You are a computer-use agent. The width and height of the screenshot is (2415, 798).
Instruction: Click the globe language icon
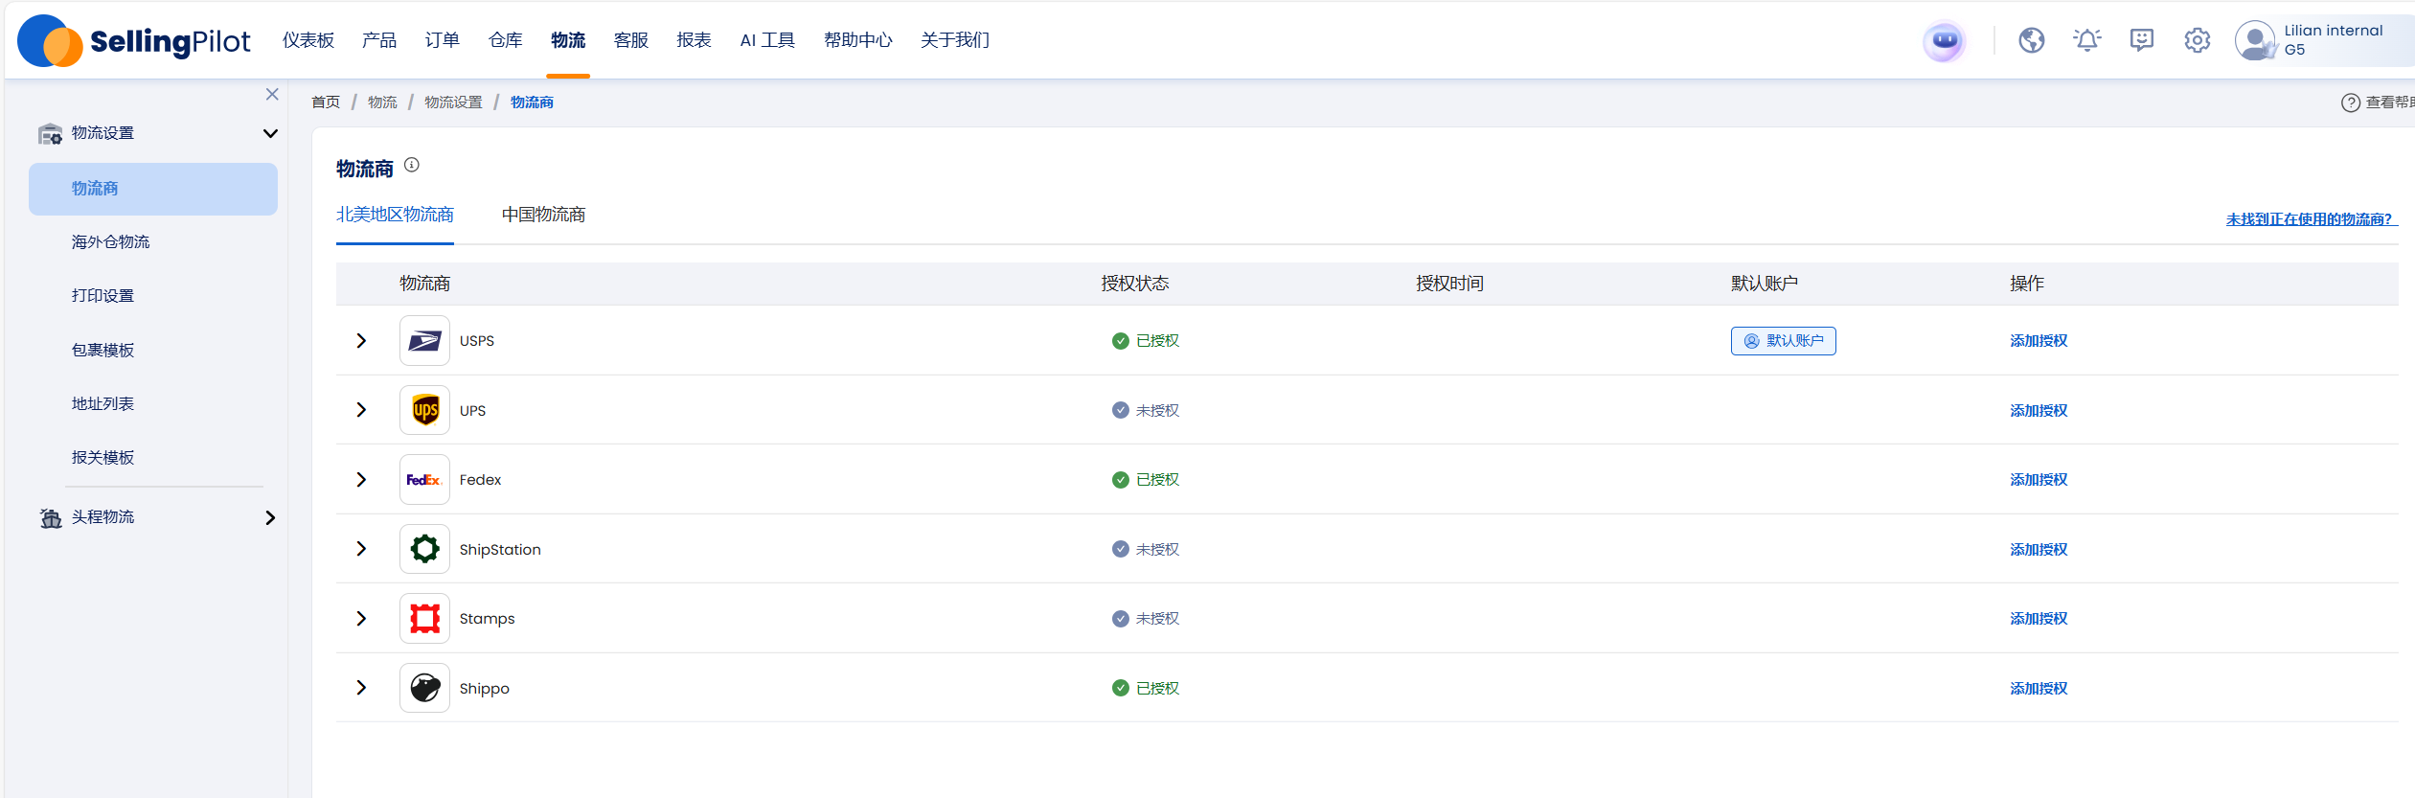click(x=2031, y=40)
